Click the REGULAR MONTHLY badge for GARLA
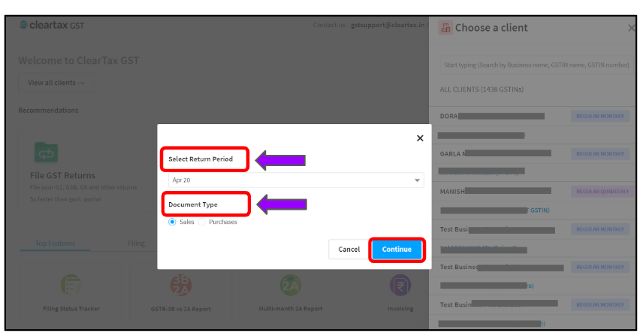This screenshot has width=643, height=336. click(x=600, y=154)
